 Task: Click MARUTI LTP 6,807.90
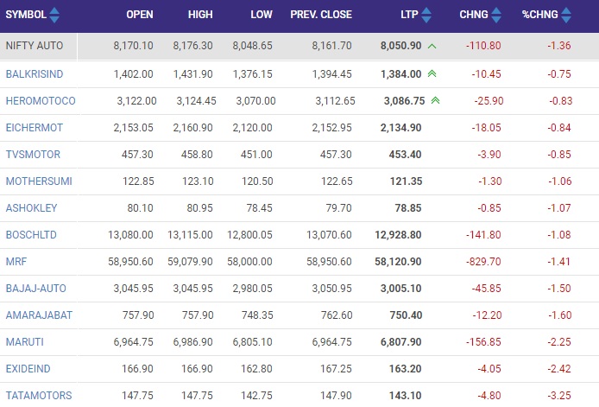tap(400, 341)
